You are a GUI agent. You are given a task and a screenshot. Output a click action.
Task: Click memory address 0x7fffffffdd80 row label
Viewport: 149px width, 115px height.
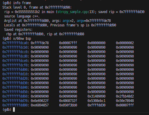(15, 105)
